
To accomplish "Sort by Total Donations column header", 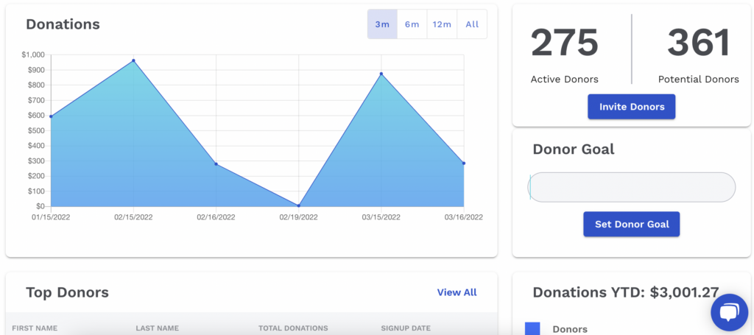I will click(x=293, y=328).
